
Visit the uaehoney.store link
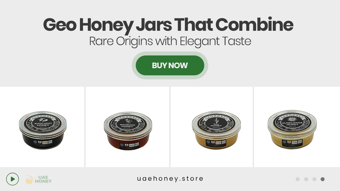pos(170,179)
